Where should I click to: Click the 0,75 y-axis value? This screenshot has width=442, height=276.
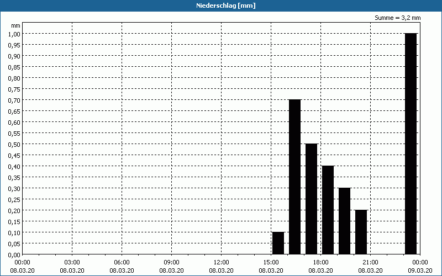[14, 89]
